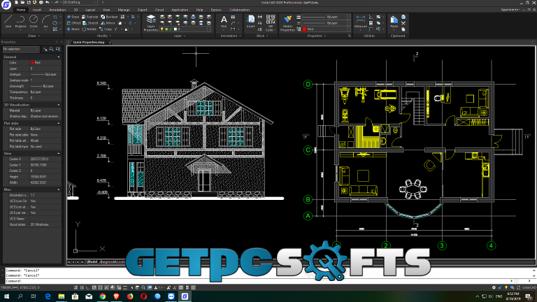Click the Measure tool
The width and height of the screenshot is (537, 302).
tap(360, 23)
